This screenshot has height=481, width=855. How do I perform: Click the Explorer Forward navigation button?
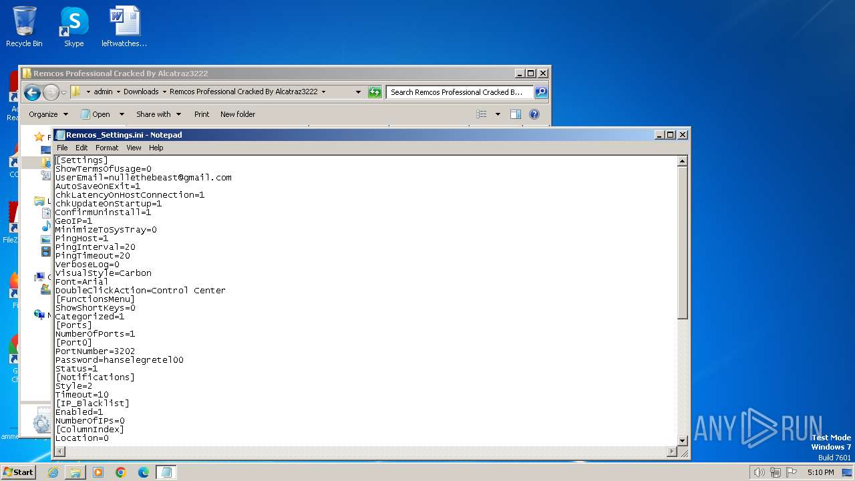(51, 92)
